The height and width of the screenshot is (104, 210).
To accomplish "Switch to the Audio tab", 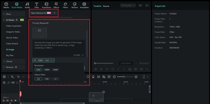I will [x=27, y=6].
